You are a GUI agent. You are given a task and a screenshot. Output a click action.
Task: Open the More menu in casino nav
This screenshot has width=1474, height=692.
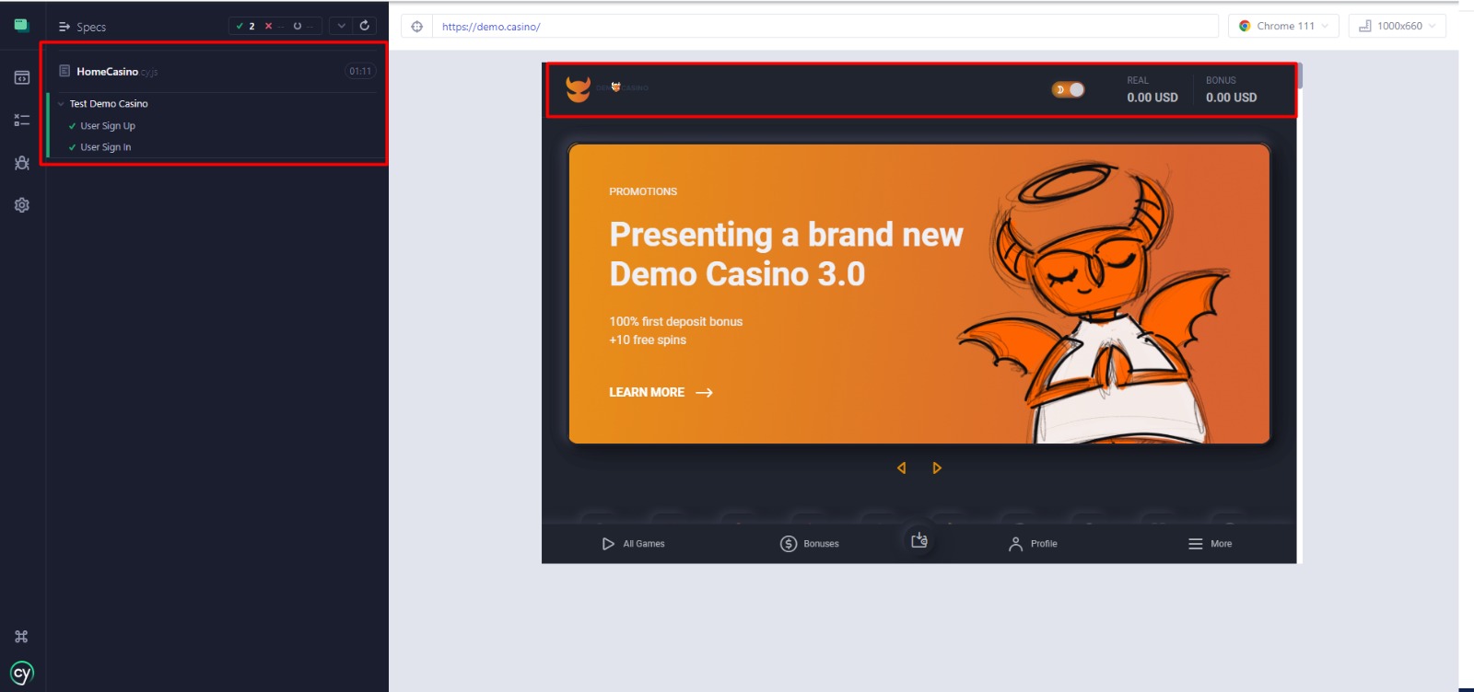[x=1210, y=544]
